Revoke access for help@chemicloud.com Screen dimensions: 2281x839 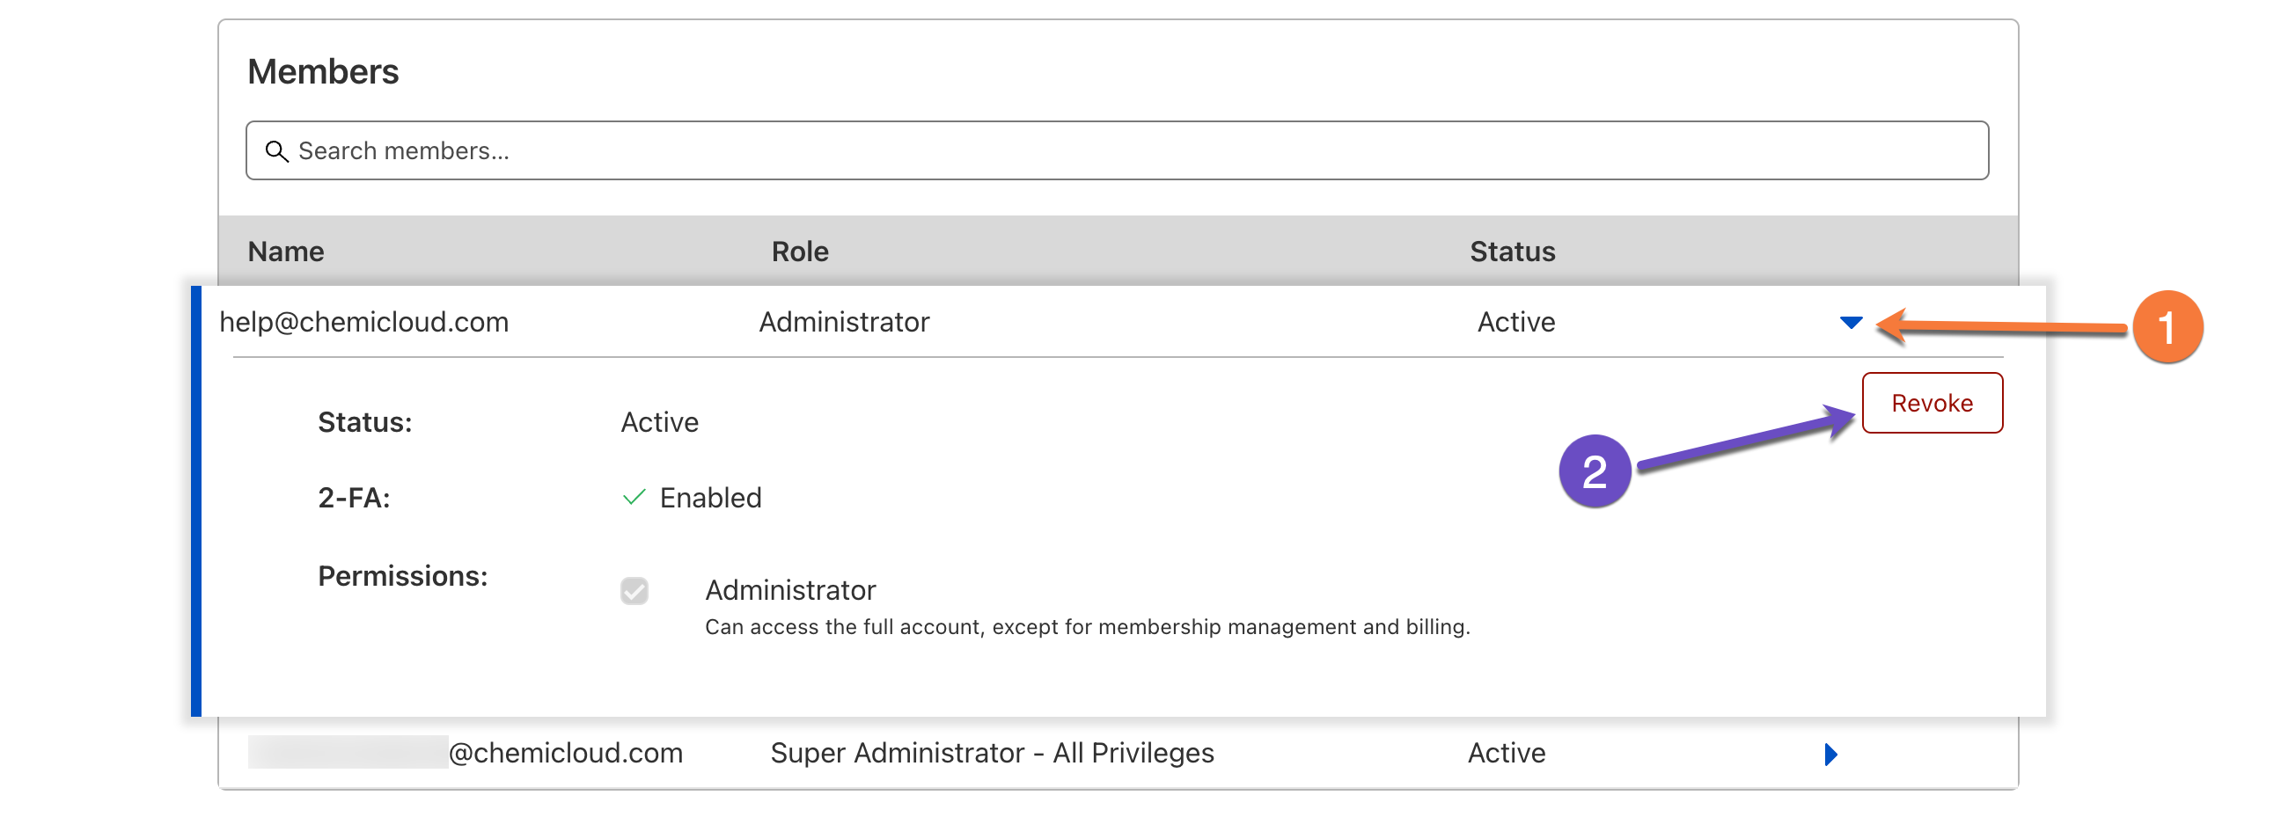tap(1932, 404)
